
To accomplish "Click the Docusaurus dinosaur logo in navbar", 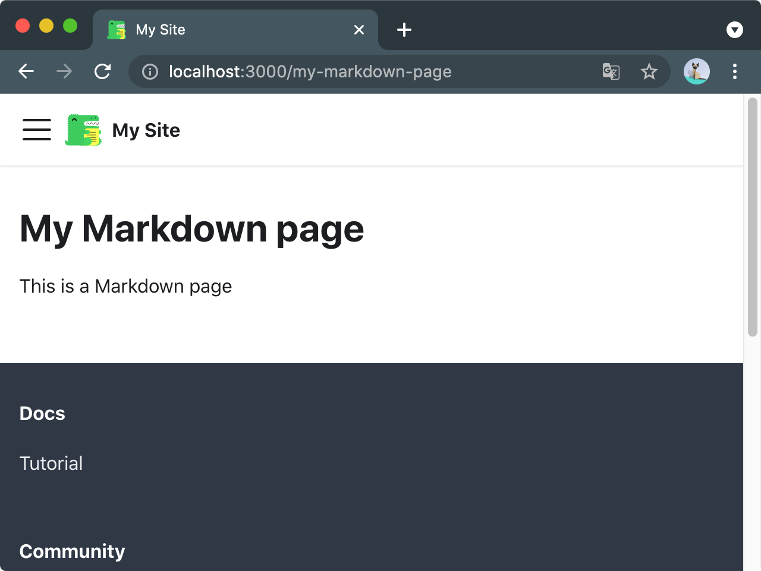I will 83,130.
